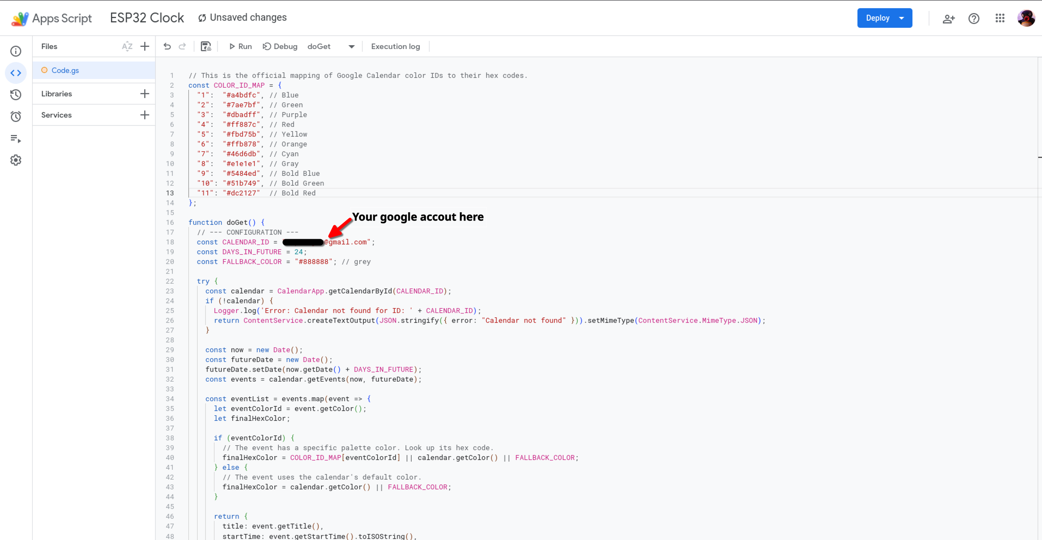Image resolution: width=1042 pixels, height=540 pixels.
Task: Open the project Overview info panel
Action: (16, 51)
